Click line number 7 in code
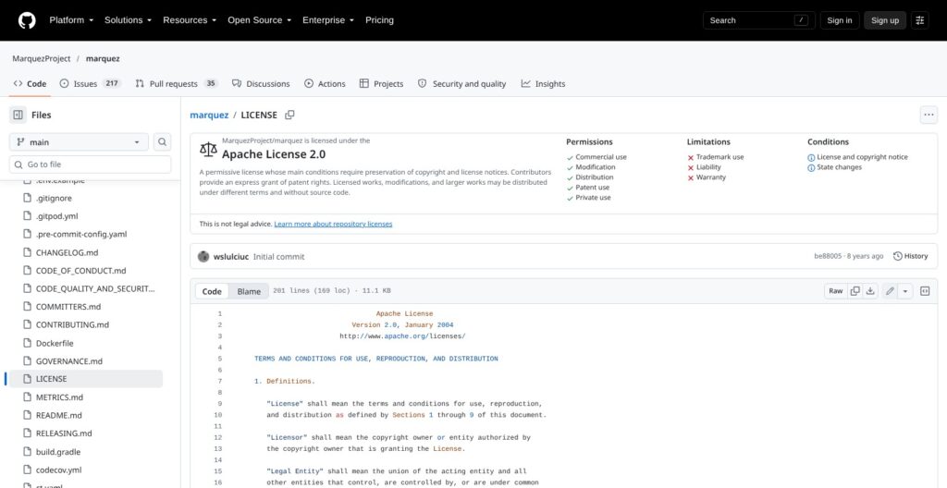 (x=220, y=381)
